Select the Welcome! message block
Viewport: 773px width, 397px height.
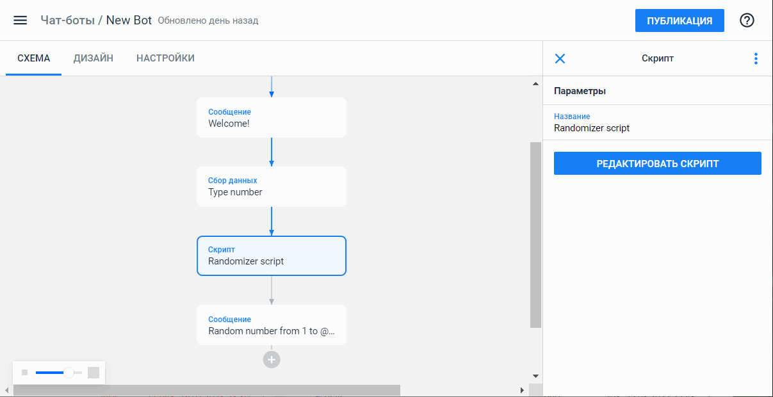272,118
